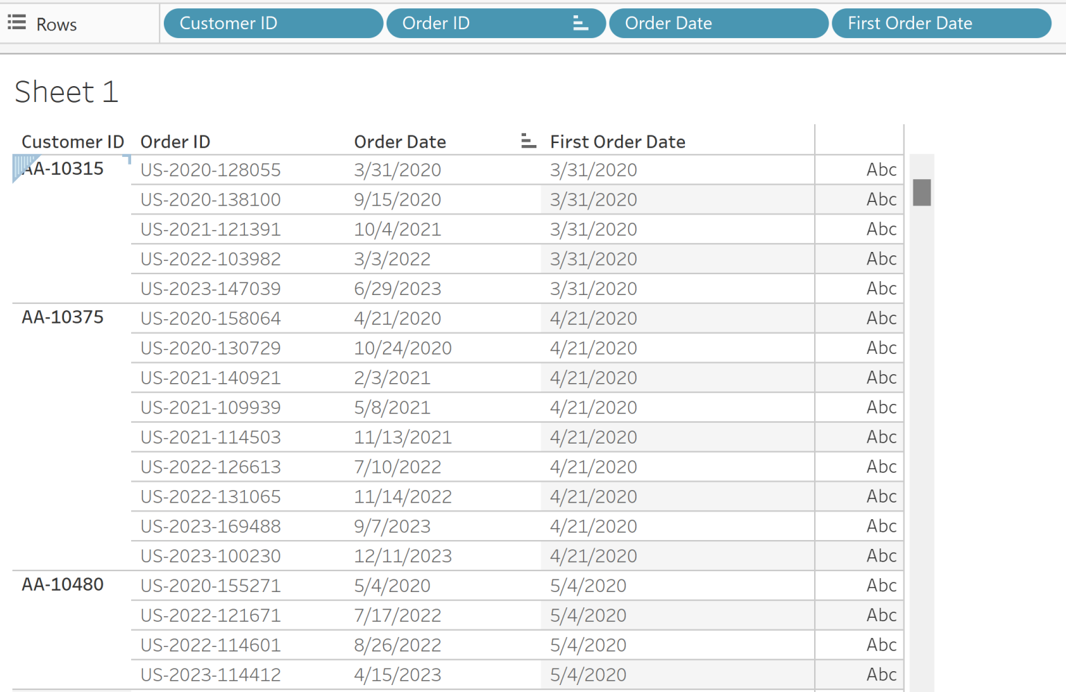Click the Order Date column header
1066x692 pixels.
click(x=400, y=141)
